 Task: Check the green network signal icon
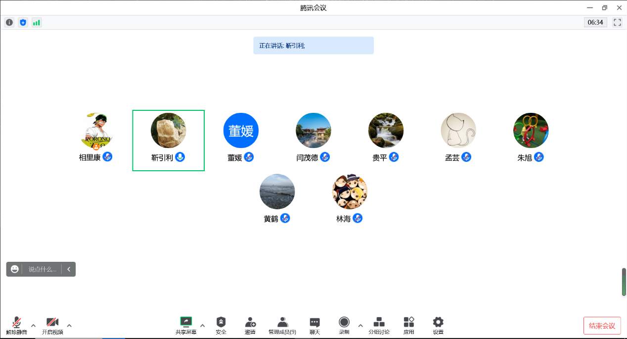pos(37,22)
